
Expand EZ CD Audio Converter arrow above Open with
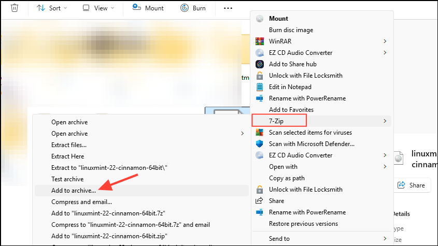tap(385, 155)
